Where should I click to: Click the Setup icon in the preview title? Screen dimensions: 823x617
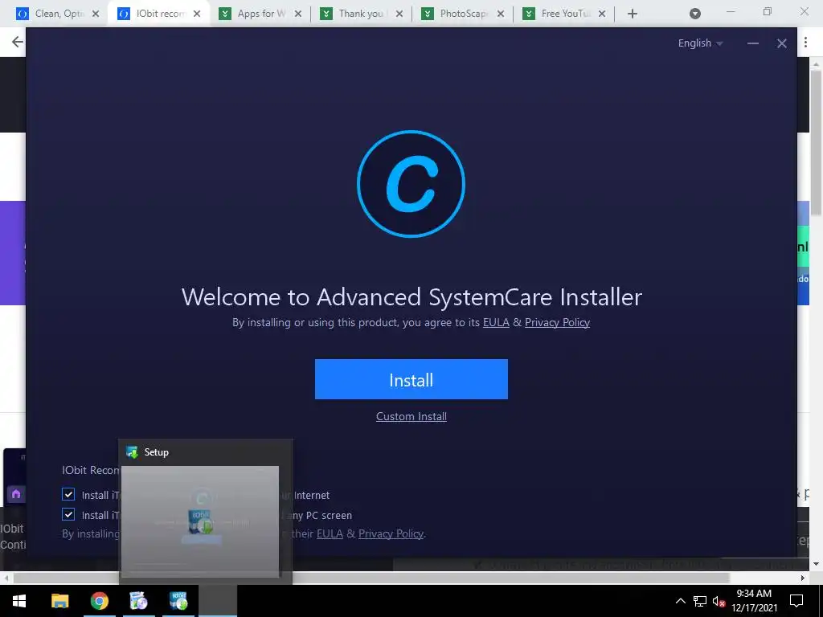click(133, 452)
